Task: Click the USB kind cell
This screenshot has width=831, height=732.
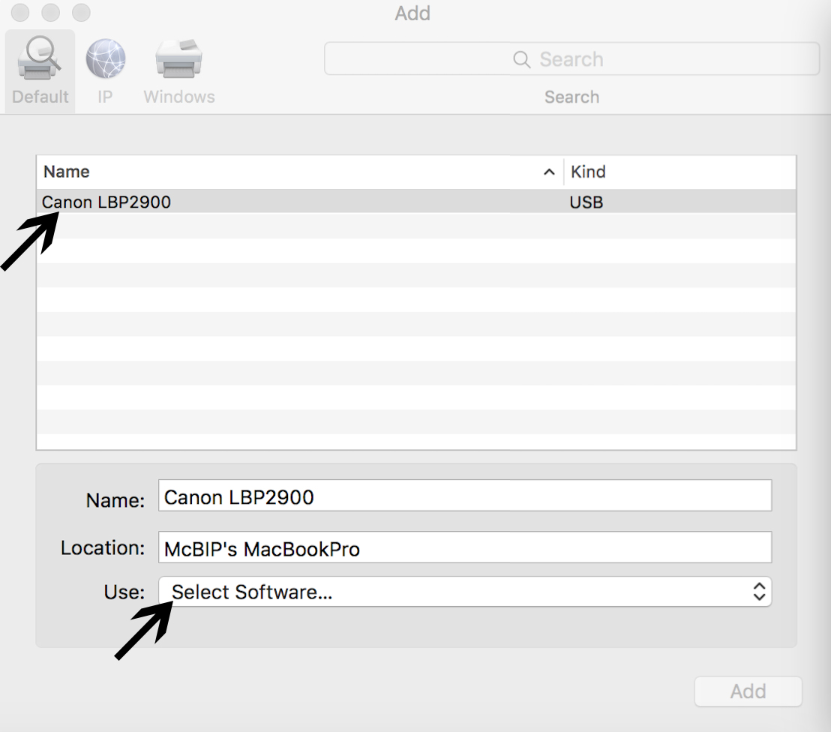Action: point(586,202)
